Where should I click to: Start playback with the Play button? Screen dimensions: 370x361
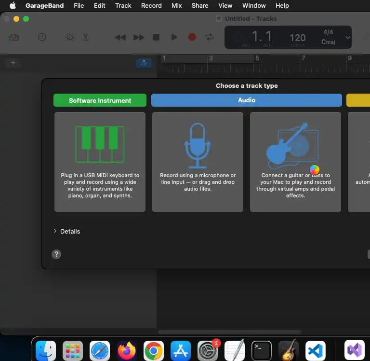coord(174,37)
